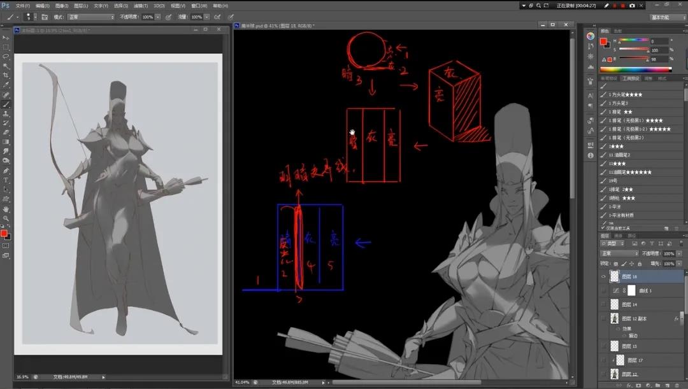Select the Zoom magnifier tool

point(6,218)
